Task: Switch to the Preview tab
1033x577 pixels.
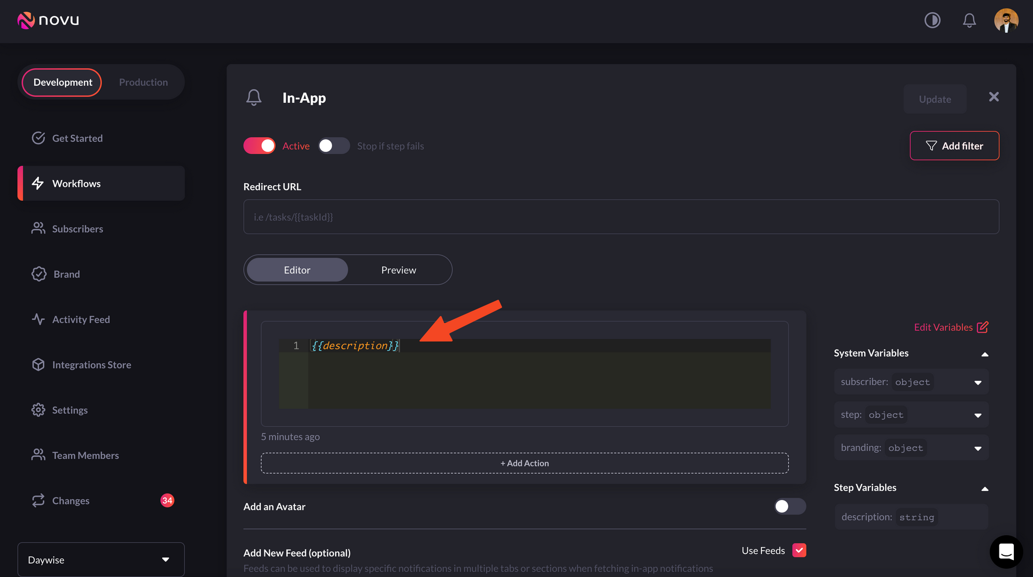Action: click(398, 270)
